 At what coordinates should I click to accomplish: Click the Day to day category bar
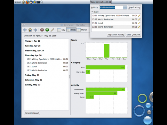click(88, 72)
